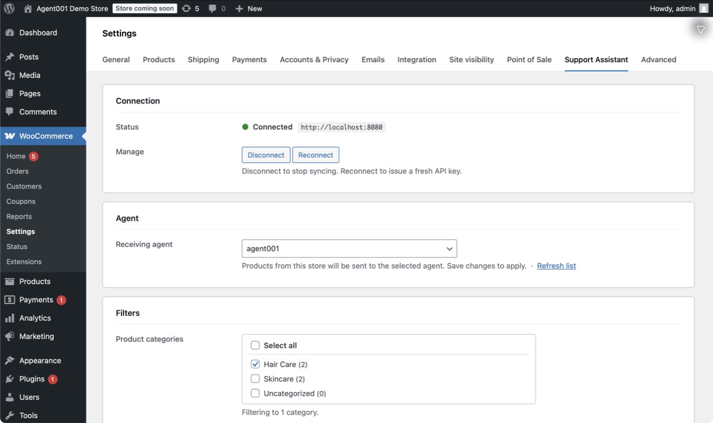Open the Receiving agent dropdown

349,249
